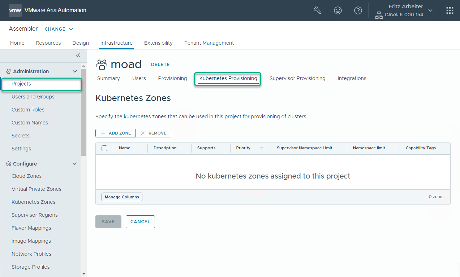Viewport: 460px width, 277px height.
Task: Click the sidebar scroll down arrow
Action: coord(84,274)
